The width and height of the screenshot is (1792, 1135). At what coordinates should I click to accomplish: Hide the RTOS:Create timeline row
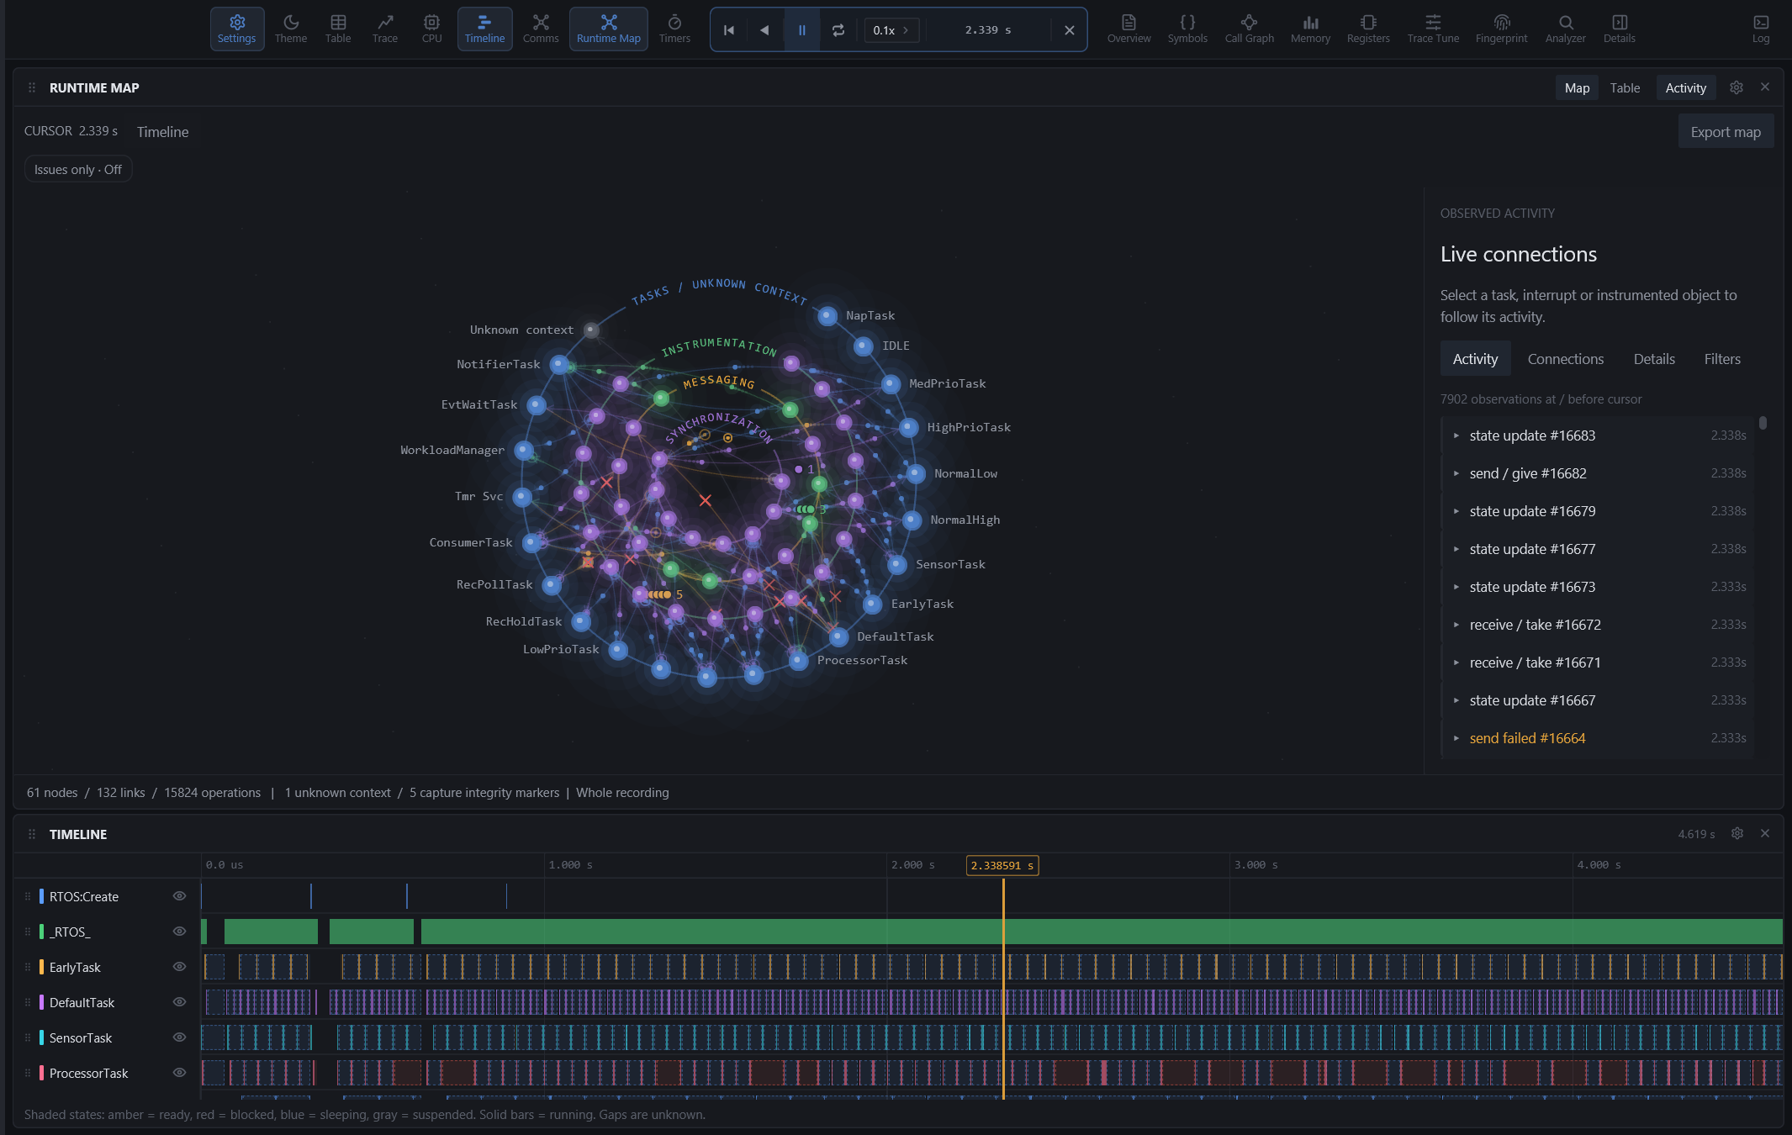point(179,896)
